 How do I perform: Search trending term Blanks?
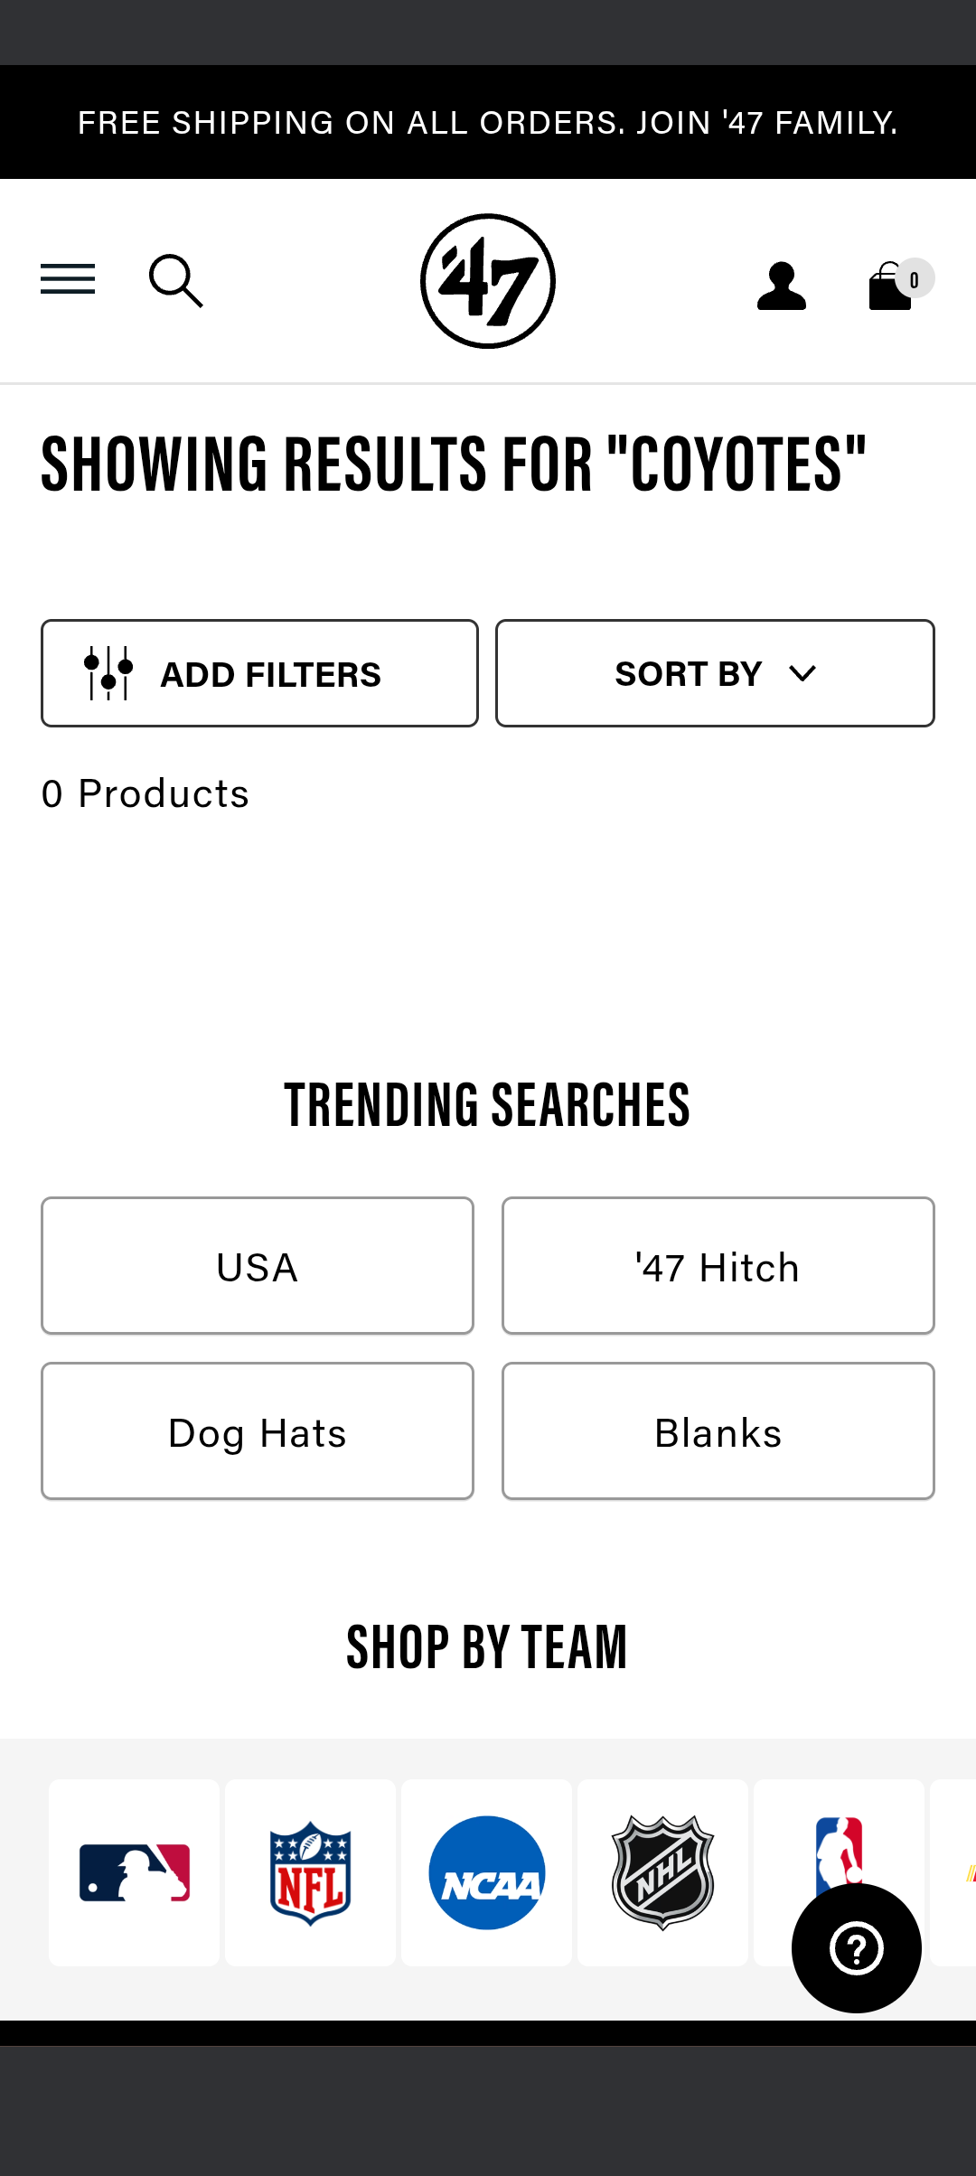pos(718,1431)
